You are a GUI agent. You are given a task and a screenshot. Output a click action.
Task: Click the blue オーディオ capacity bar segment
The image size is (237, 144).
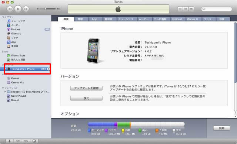click(101, 124)
